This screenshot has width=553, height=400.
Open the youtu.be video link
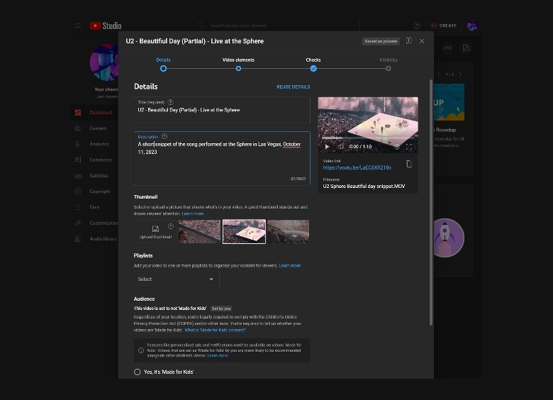click(x=357, y=167)
